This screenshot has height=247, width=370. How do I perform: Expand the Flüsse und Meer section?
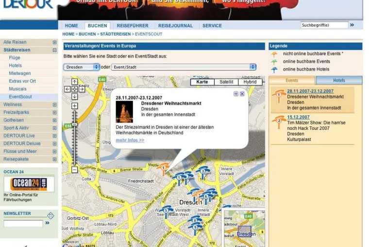coord(54,152)
